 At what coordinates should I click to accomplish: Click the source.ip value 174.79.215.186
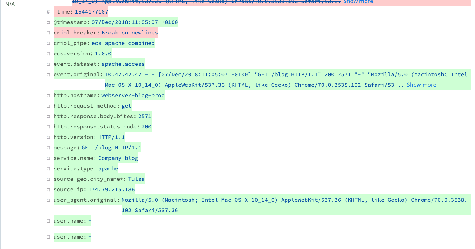point(112,189)
